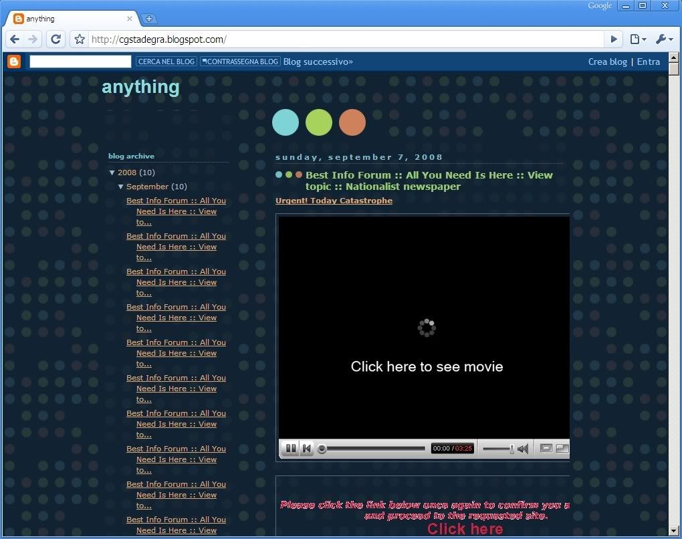Open the 'Urgent! Today Catastrophe' link
This screenshot has width=682, height=539.
[334, 201]
